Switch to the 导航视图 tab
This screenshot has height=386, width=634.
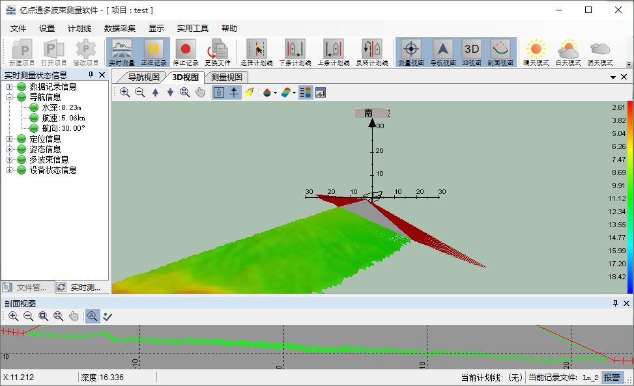143,77
